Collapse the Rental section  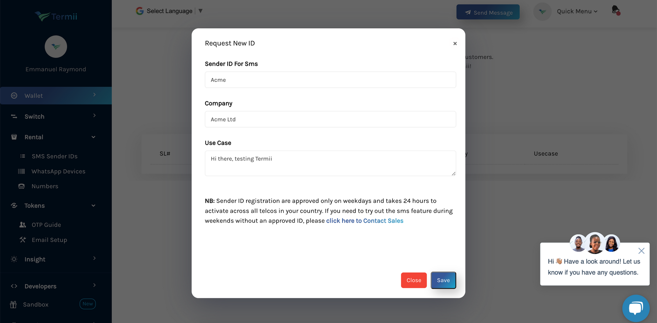coord(94,137)
